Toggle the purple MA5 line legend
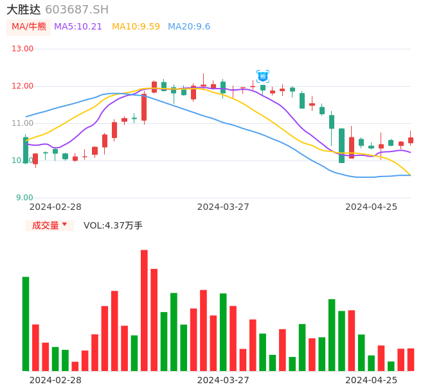Viewport: 441px width, 389px height. (78, 27)
